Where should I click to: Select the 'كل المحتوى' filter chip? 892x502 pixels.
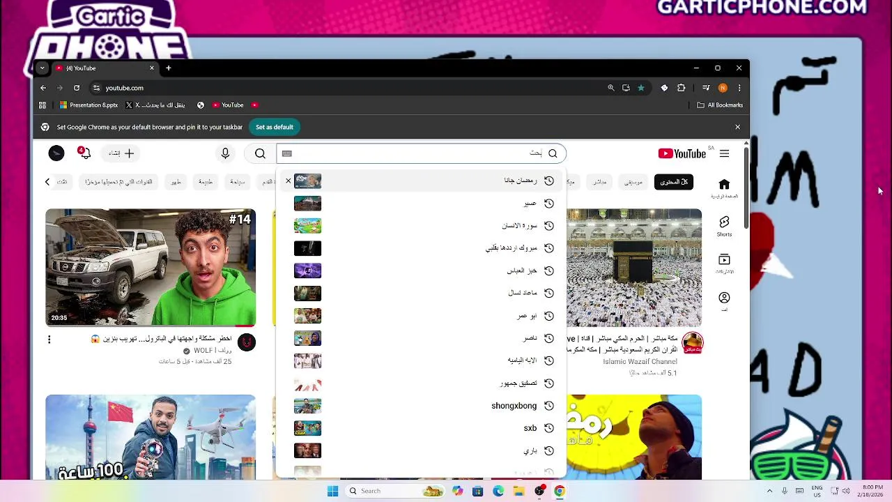(673, 182)
